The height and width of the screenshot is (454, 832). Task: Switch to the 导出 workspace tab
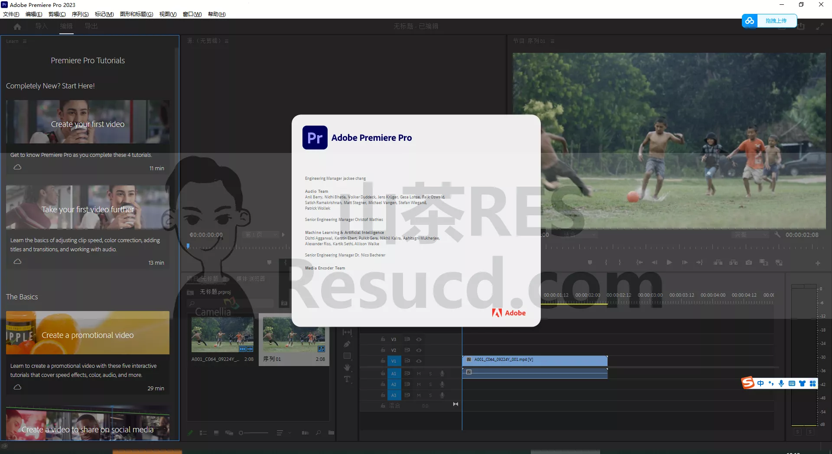tap(91, 26)
